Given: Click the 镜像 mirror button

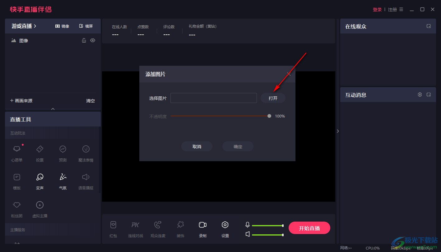Looking at the screenshot, I should click(62, 26).
